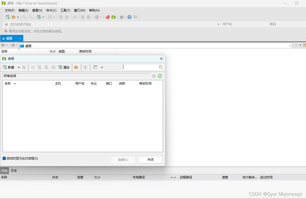Expand the play-screen dropdown arrow in main toolbar
This screenshot has width=306, height=199.
point(54,17)
